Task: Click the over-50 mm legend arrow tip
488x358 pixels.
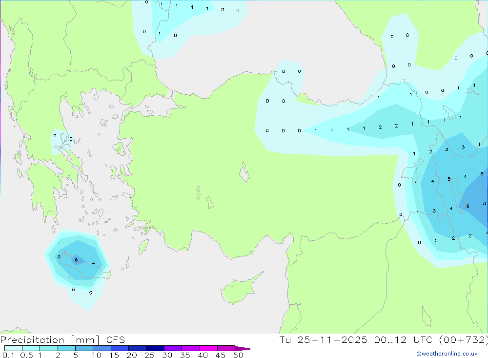Action: coord(244,348)
